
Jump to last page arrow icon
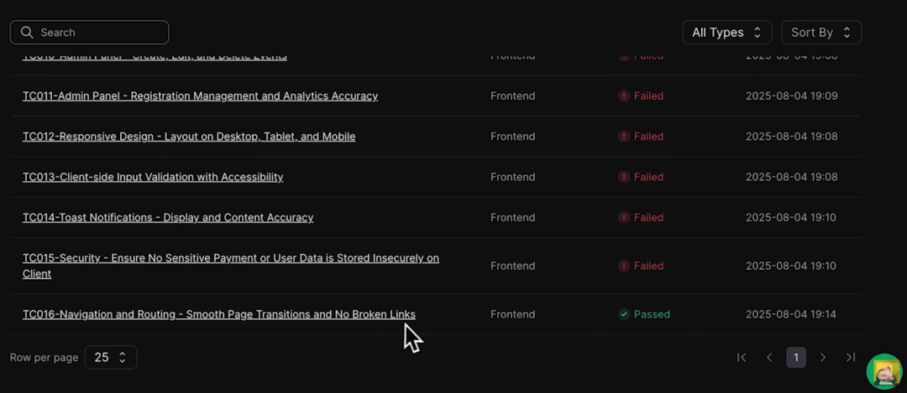coord(850,358)
